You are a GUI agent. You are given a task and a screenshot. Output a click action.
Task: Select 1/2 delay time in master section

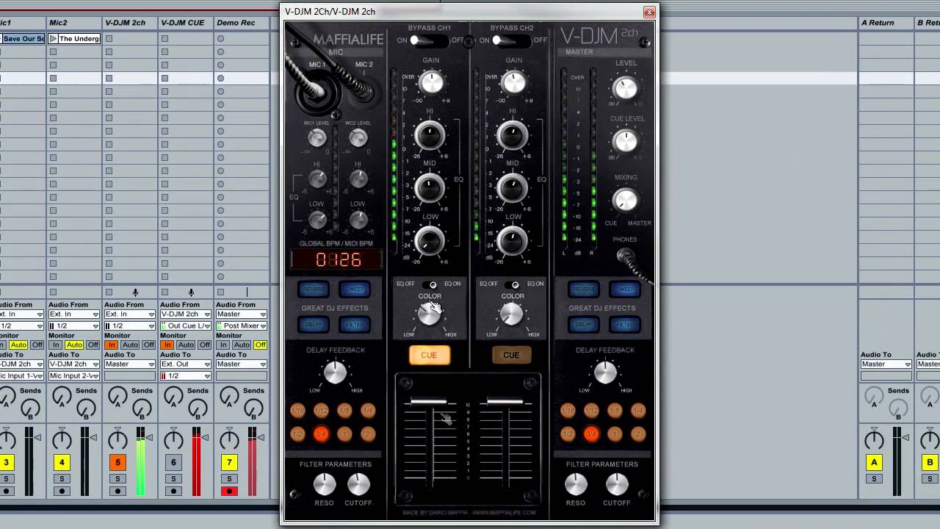pos(568,434)
